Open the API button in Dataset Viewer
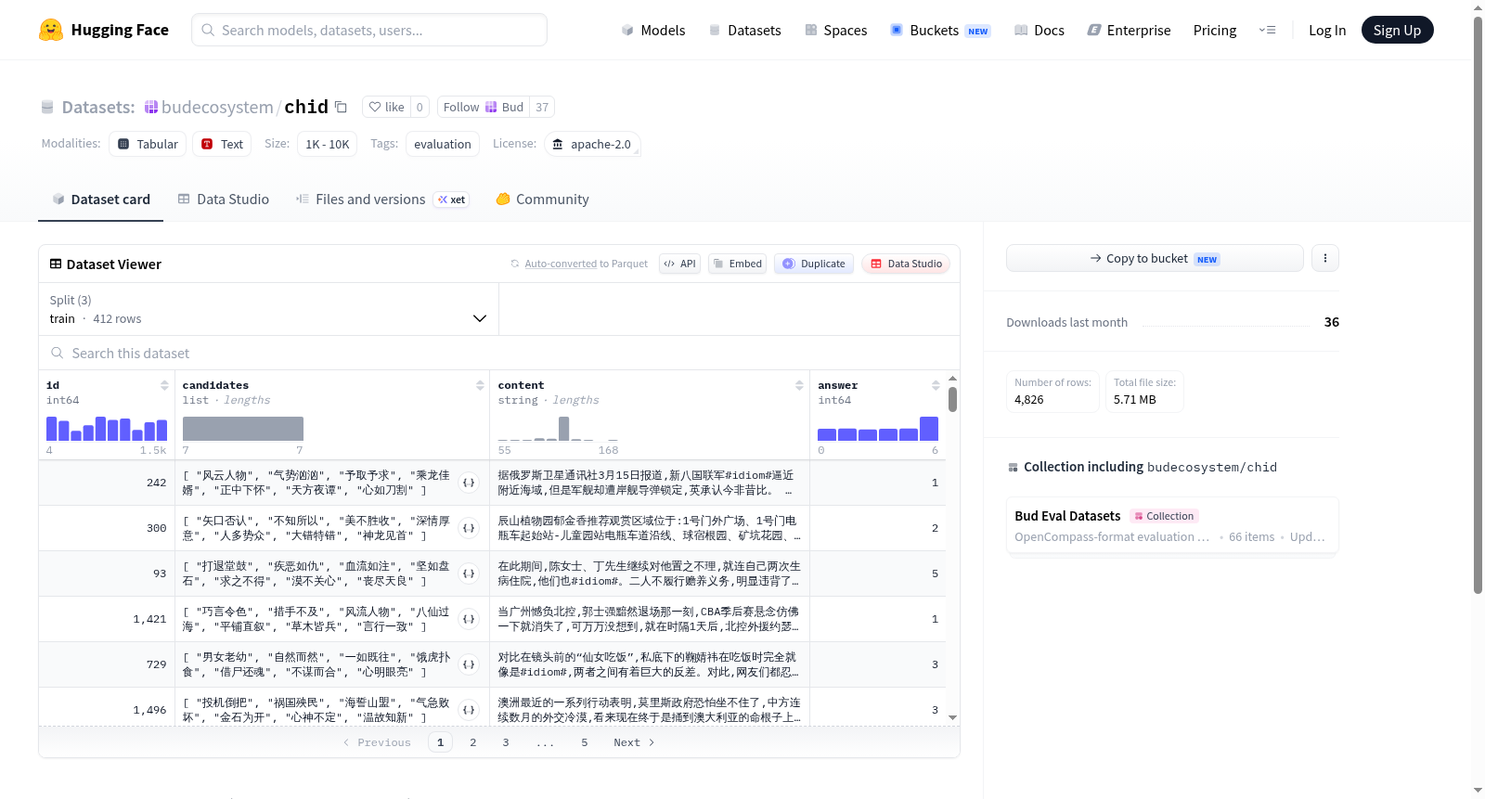 point(680,264)
